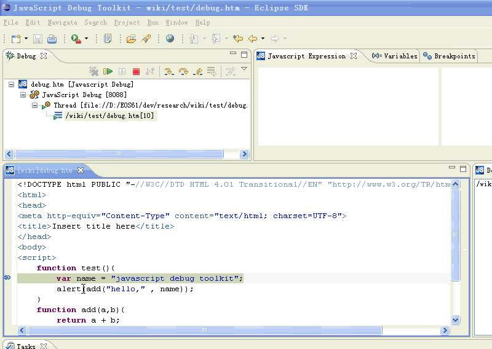Select stack frame /wiki/test/debug.htm[10]

click(x=109, y=116)
